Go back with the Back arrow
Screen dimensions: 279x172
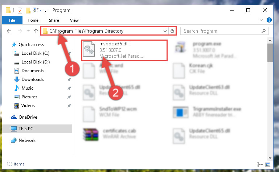click(9, 31)
